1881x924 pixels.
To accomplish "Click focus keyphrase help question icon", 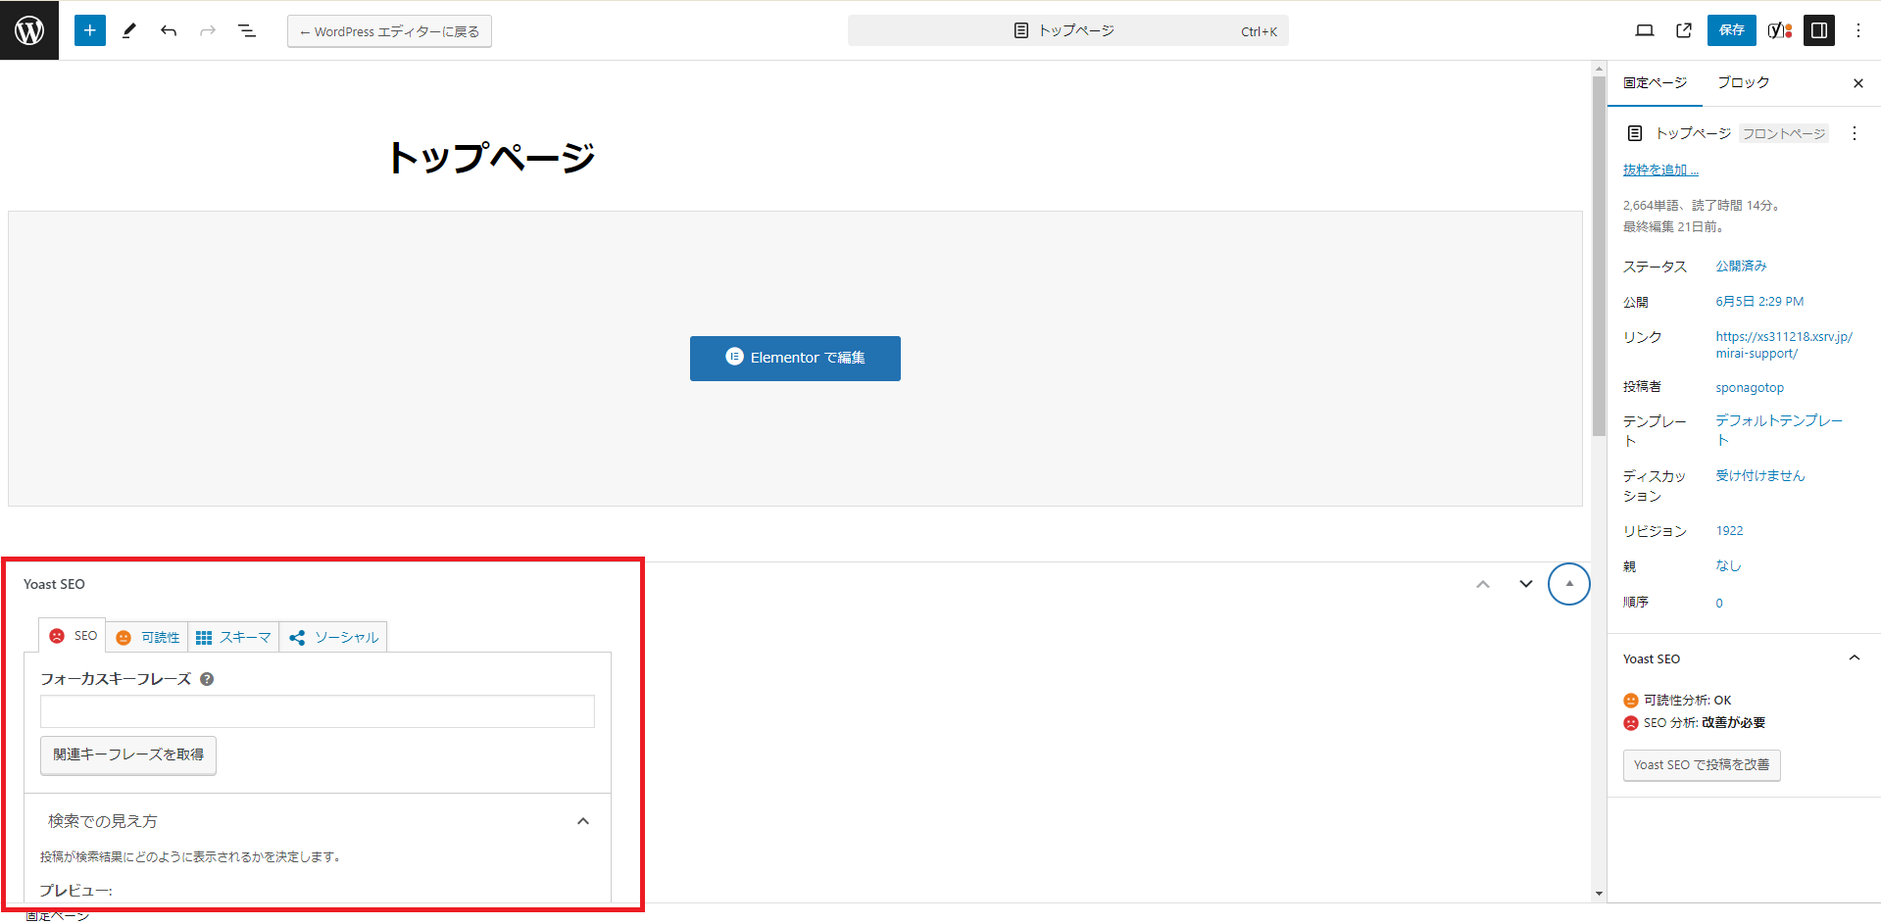I will click(207, 679).
